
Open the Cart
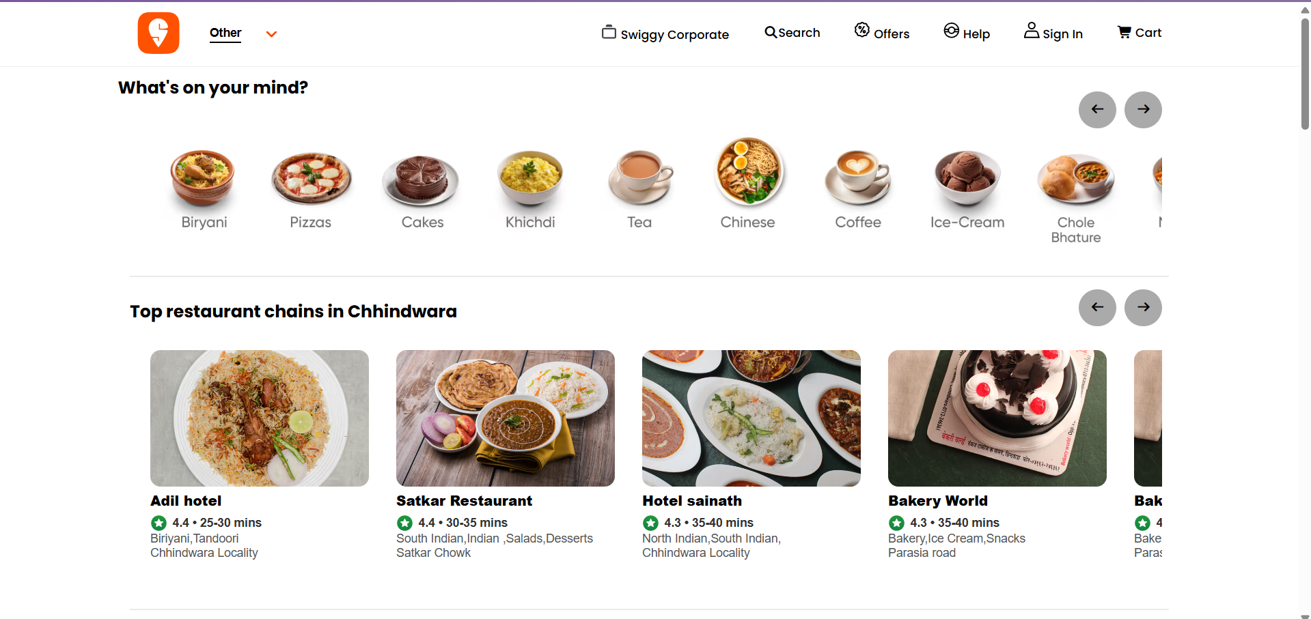pos(1139,32)
